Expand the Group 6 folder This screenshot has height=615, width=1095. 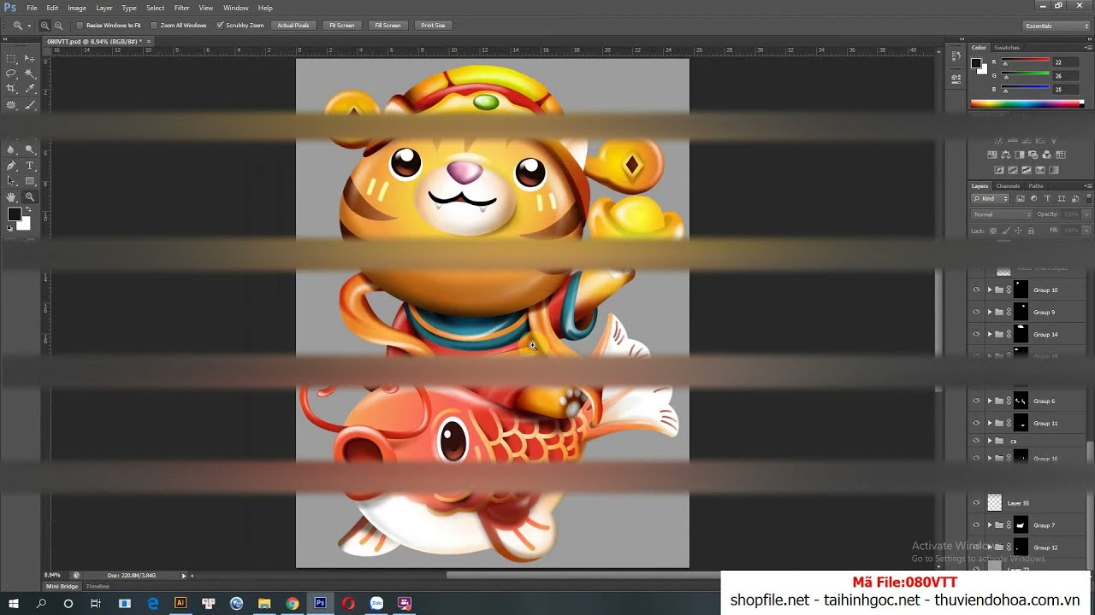click(x=990, y=401)
